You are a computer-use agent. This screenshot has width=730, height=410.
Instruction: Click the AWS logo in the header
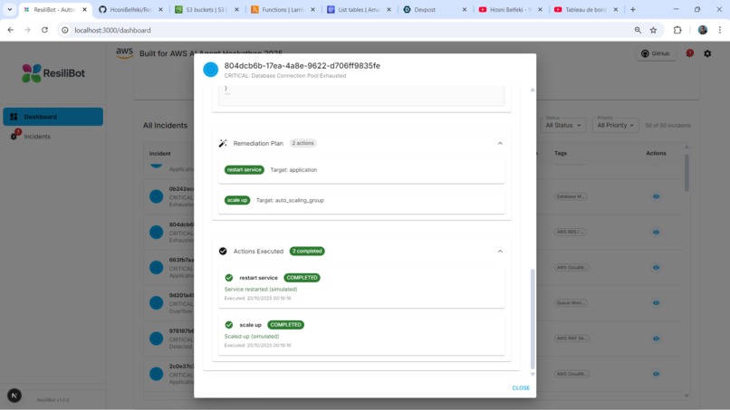(124, 53)
